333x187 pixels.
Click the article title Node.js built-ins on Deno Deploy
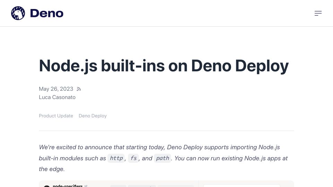click(x=164, y=66)
